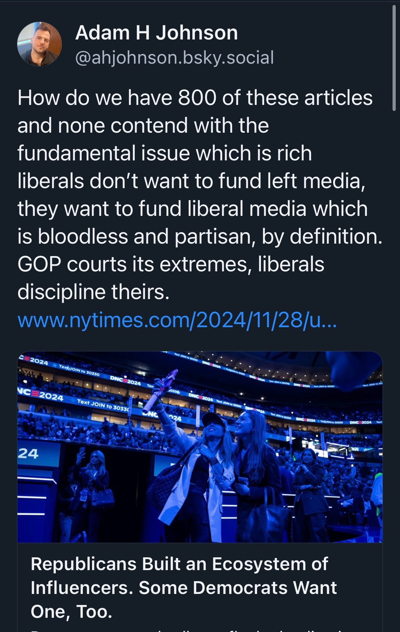Tap the line "liberals don't want to fund left media"
Image resolution: width=400 pixels, height=632 pixels.
point(191,181)
